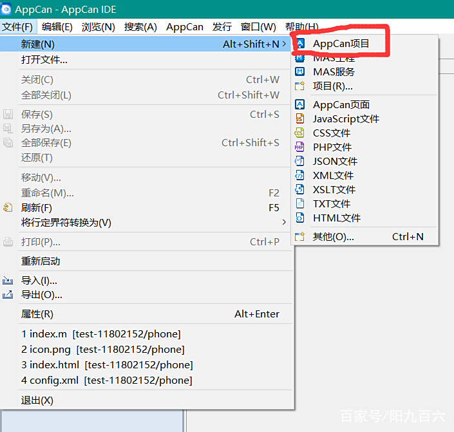Choose 项目(R)... in the New submenu
This screenshot has width=454, height=432.
pyautogui.click(x=365, y=86)
